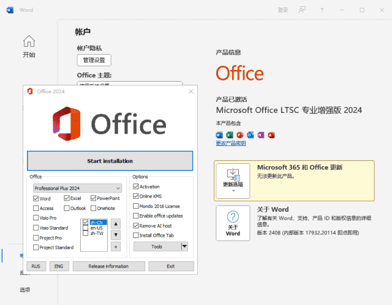Open the 更改产品密钥 link
Screen dimensions: 392x305
(x=231, y=144)
